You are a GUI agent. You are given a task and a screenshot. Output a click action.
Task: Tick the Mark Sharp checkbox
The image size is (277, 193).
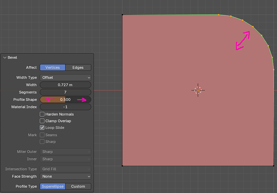(x=42, y=142)
